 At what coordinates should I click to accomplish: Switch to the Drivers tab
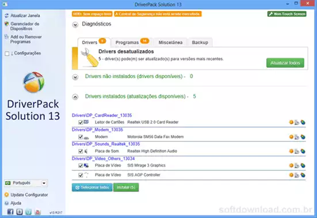(x=94, y=43)
